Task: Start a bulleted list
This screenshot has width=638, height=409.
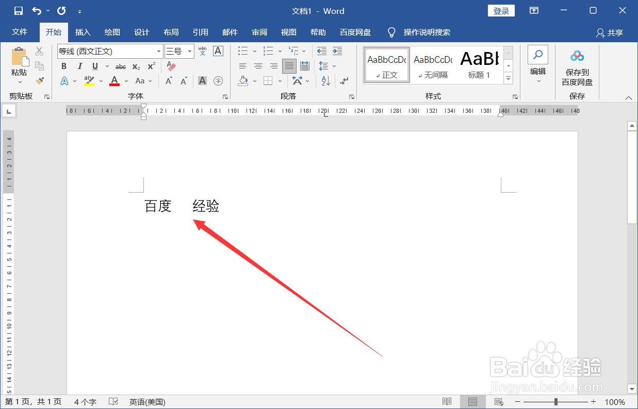Action: click(243, 51)
